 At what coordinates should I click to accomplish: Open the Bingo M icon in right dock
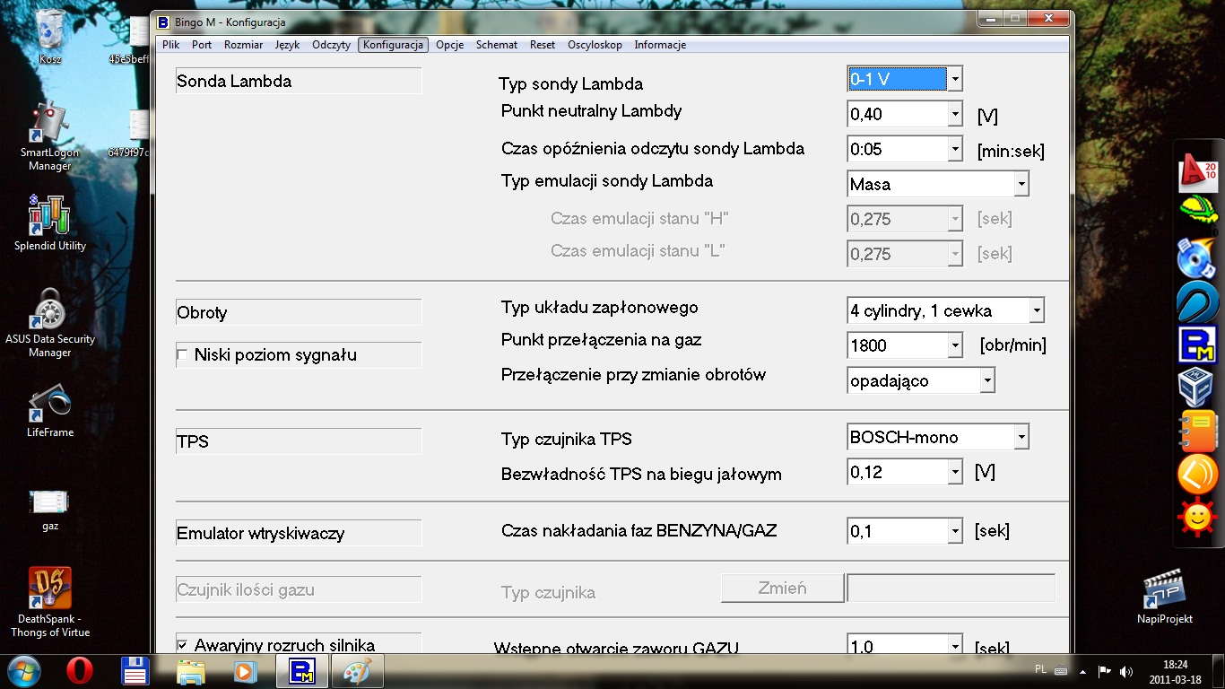pos(1196,344)
